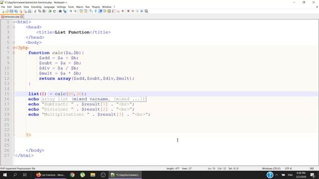Open Find using the binoculars icon
Image resolution: width=319 pixels, height=179 pixels.
click(60, 11)
